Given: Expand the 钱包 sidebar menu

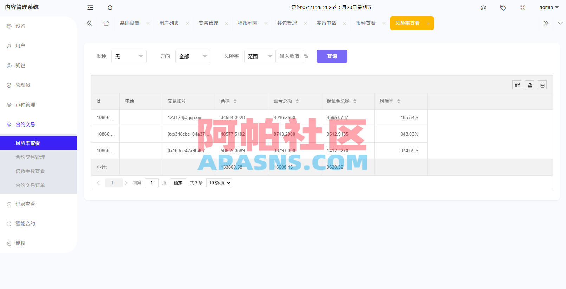Looking at the screenshot, I should pos(39,65).
